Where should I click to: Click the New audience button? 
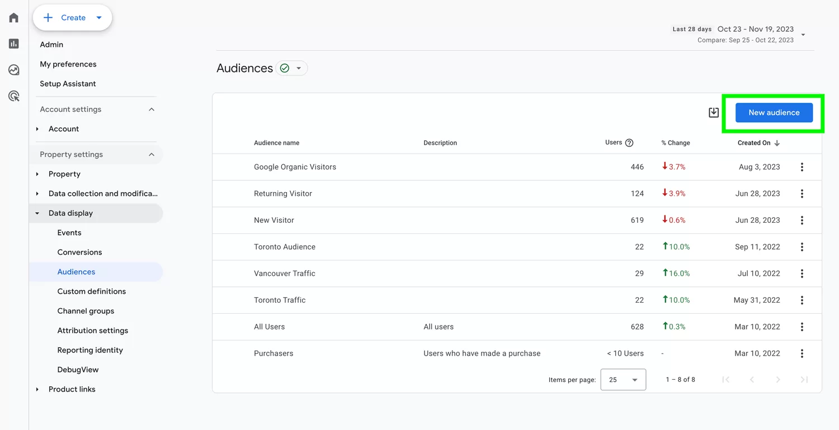(x=774, y=112)
